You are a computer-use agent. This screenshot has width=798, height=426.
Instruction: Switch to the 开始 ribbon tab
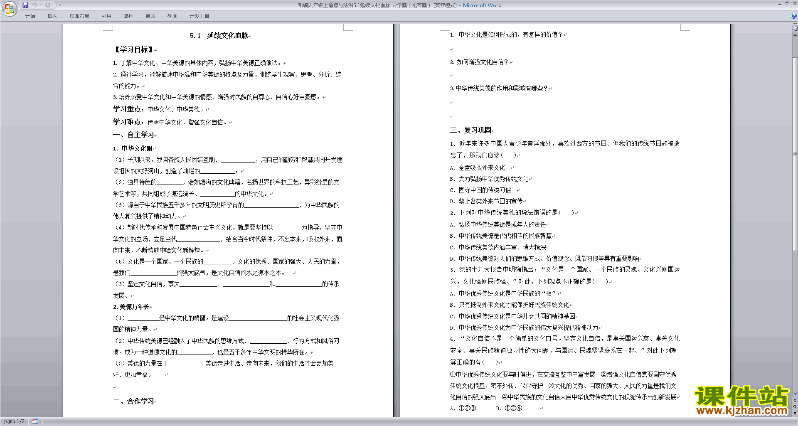click(30, 16)
